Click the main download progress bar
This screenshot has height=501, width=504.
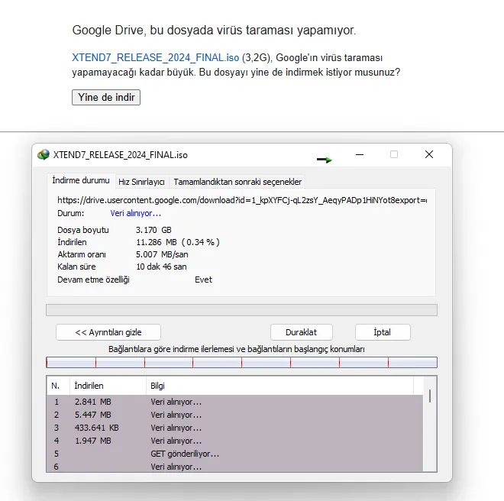click(241, 310)
